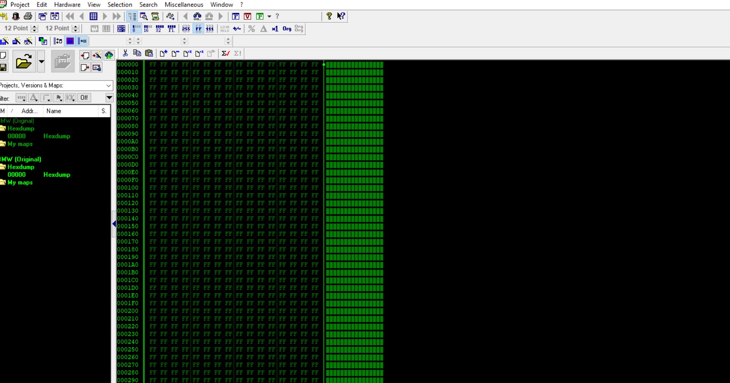Image resolution: width=730 pixels, height=383 pixels.
Task: Click the red V version window icon
Action: click(248, 16)
